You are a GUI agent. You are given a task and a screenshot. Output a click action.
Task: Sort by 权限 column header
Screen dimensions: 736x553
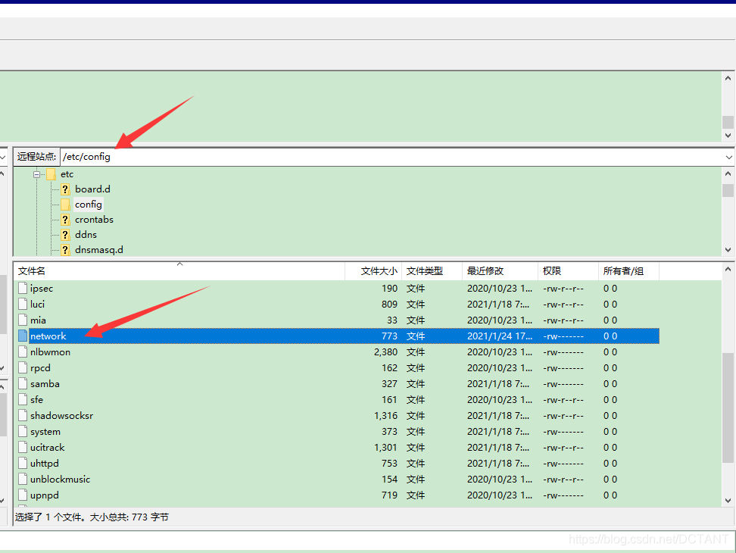(551, 270)
